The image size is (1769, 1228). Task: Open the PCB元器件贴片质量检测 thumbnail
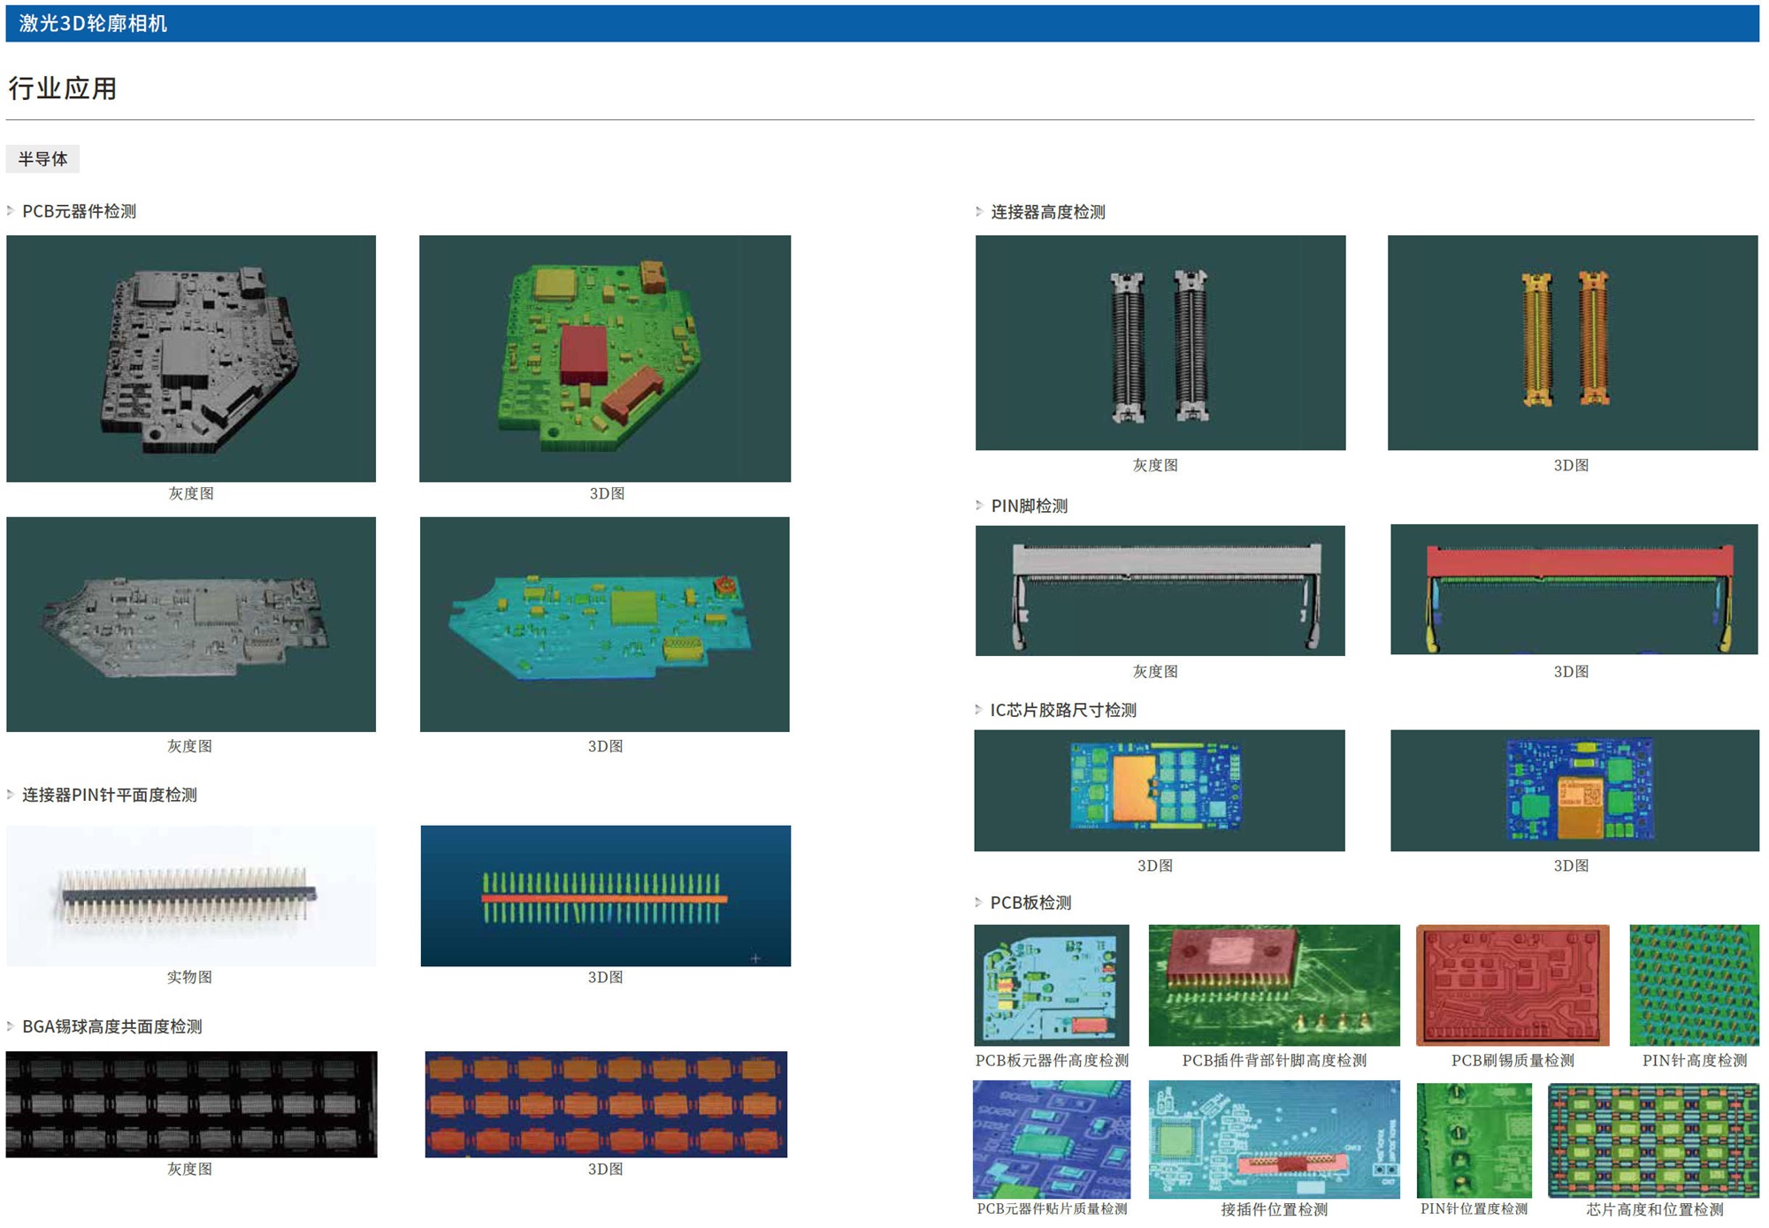[1052, 1139]
